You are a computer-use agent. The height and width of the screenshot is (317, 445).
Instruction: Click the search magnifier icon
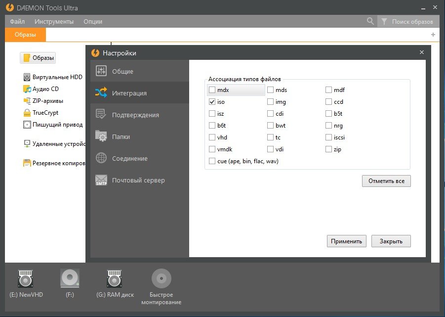click(370, 21)
